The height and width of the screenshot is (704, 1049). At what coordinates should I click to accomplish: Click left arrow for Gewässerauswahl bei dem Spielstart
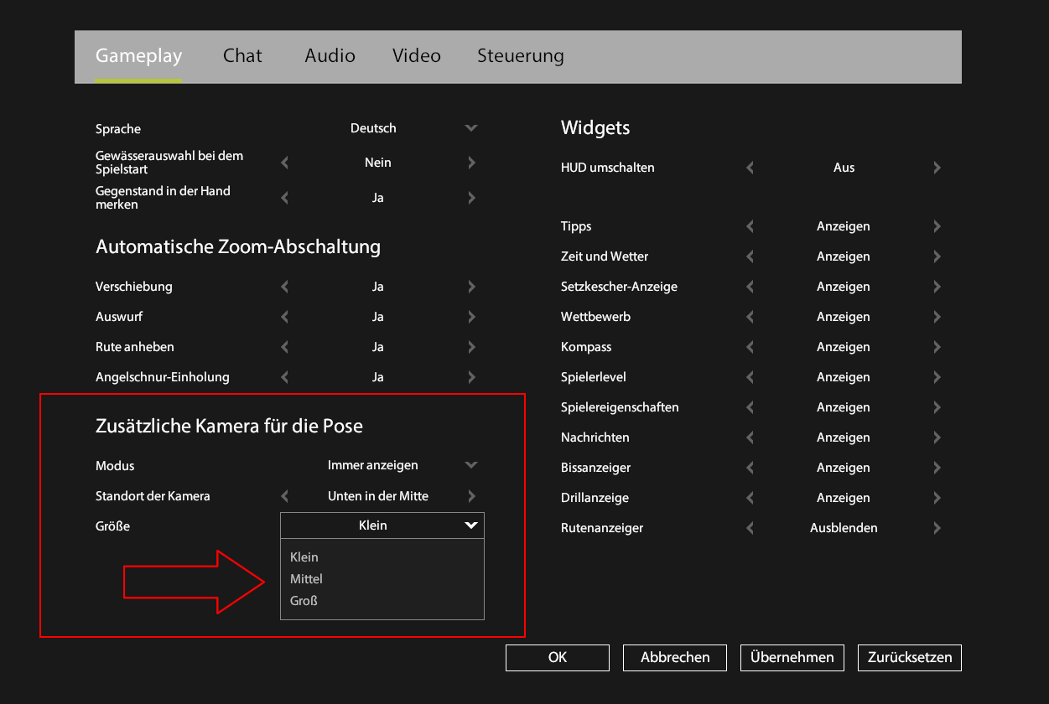coord(284,163)
